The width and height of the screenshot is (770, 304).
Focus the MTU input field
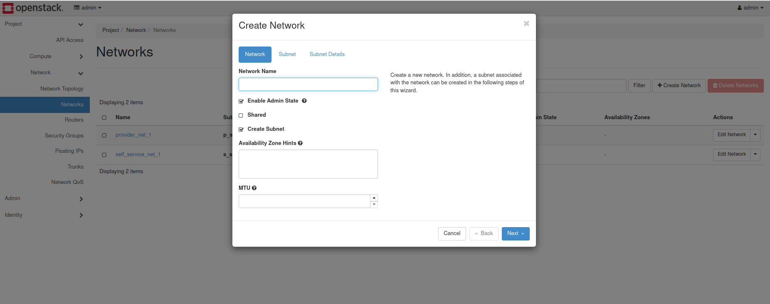304,201
